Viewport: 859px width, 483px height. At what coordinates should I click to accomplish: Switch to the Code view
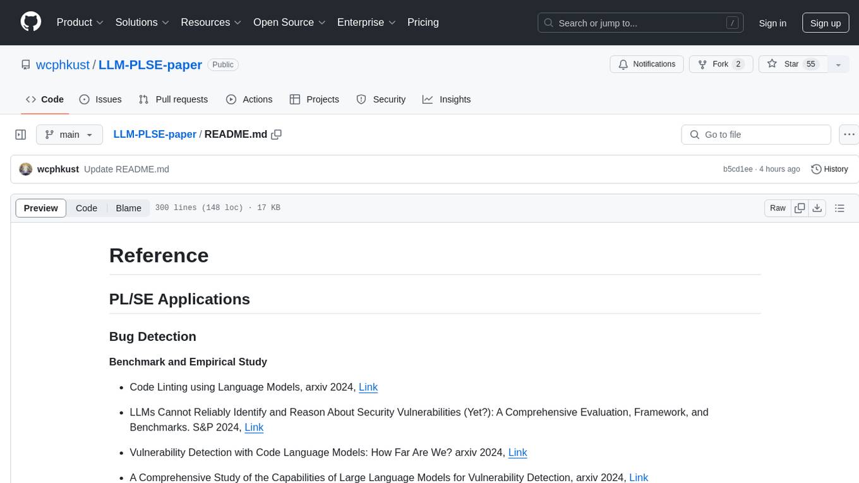point(87,208)
